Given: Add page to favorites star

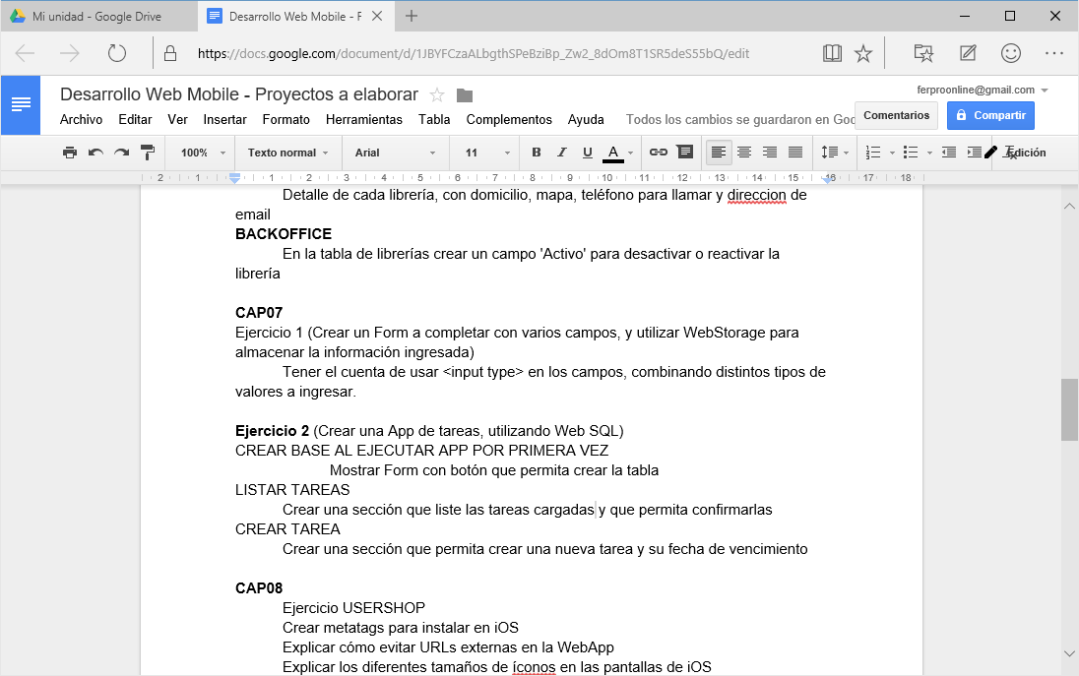Looking at the screenshot, I should point(863,53).
